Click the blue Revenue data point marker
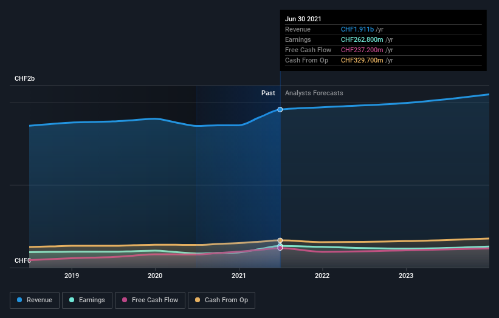 pos(280,110)
